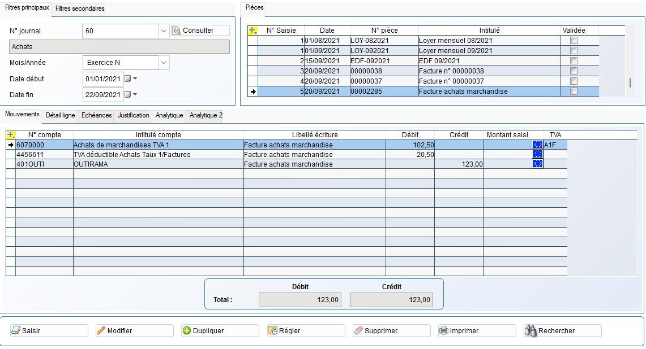This screenshot has height=349, width=646.
Task: Check Validée for EDF 09/2021
Action: pyautogui.click(x=574, y=61)
